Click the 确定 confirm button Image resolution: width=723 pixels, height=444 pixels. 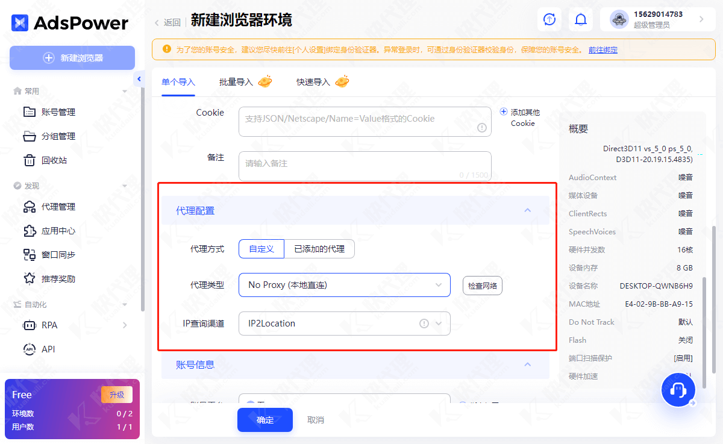pos(264,420)
